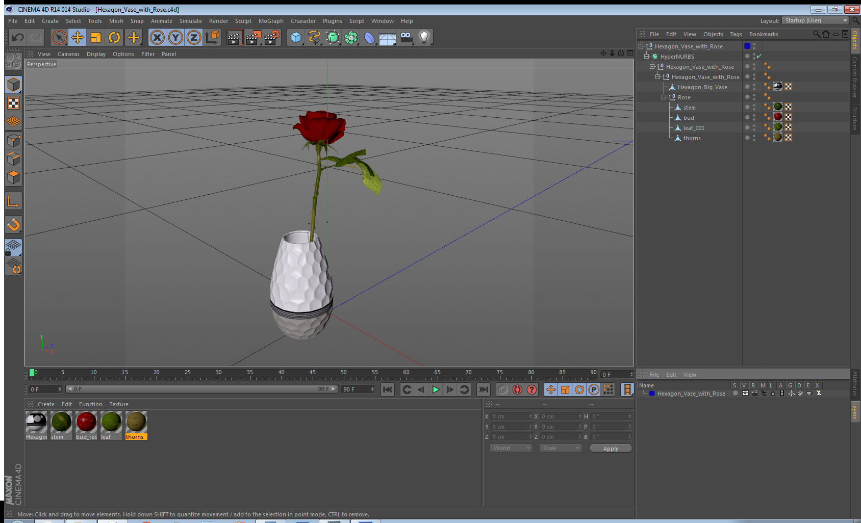Open Object Manager Tags menu
The height and width of the screenshot is (523, 861).
(x=736, y=34)
